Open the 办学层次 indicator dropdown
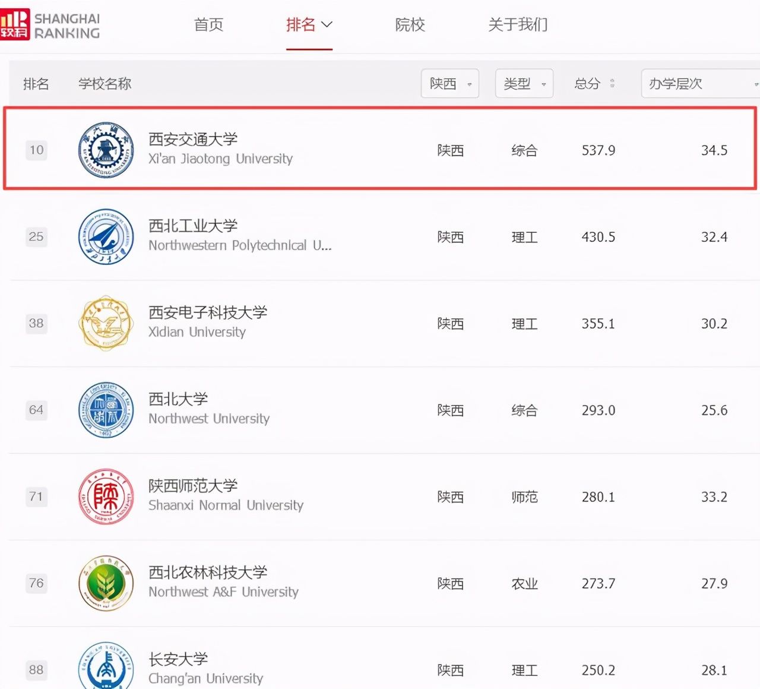Viewport: 760px width, 689px height. [701, 84]
